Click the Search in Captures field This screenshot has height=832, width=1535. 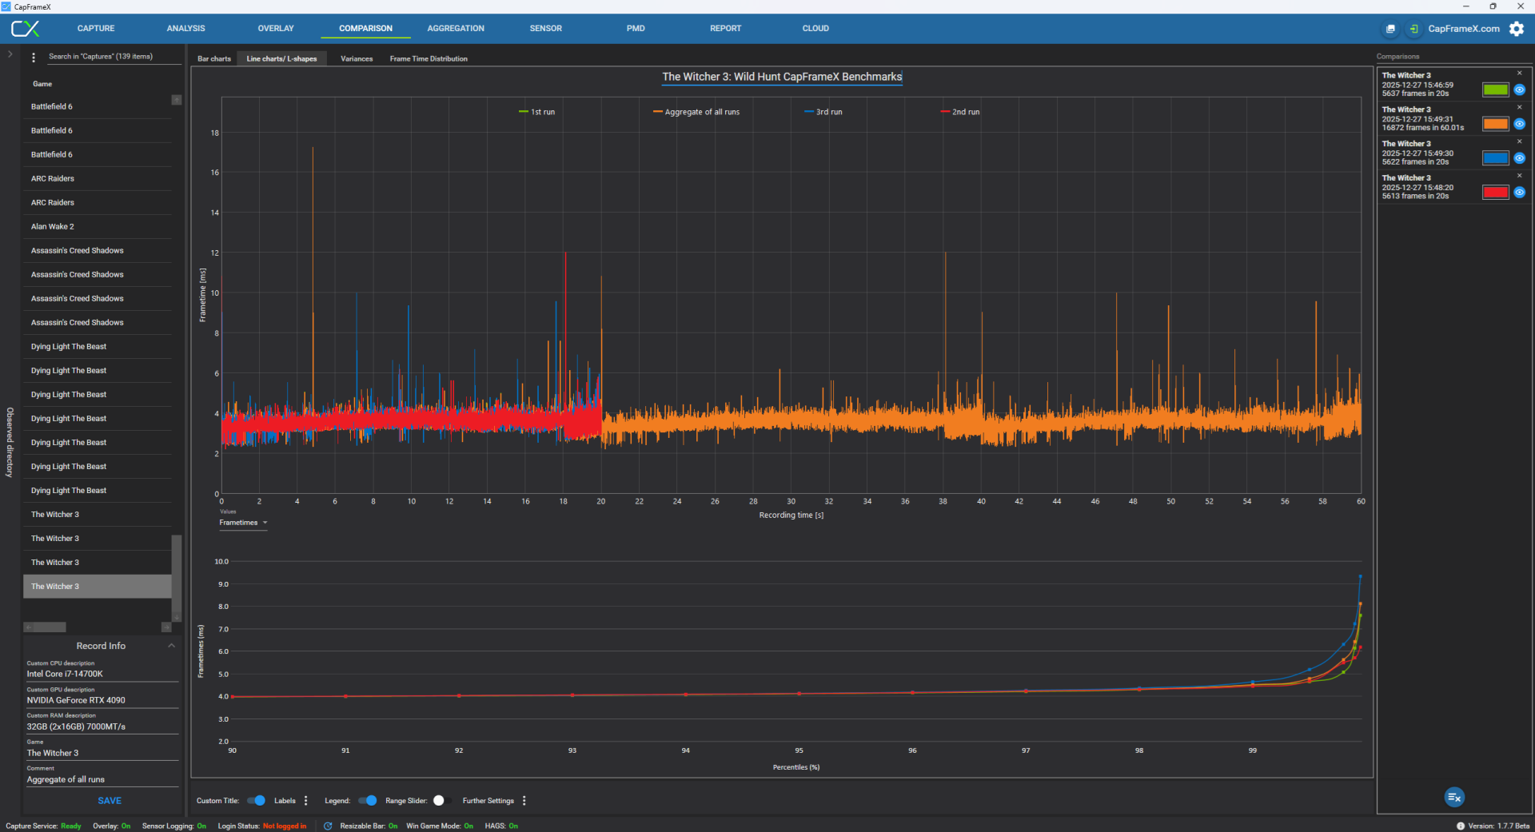pyautogui.click(x=113, y=57)
